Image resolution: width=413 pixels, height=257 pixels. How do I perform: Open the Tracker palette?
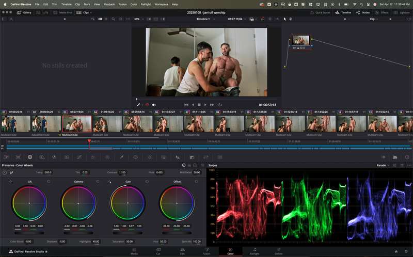pyautogui.click(x=150, y=157)
